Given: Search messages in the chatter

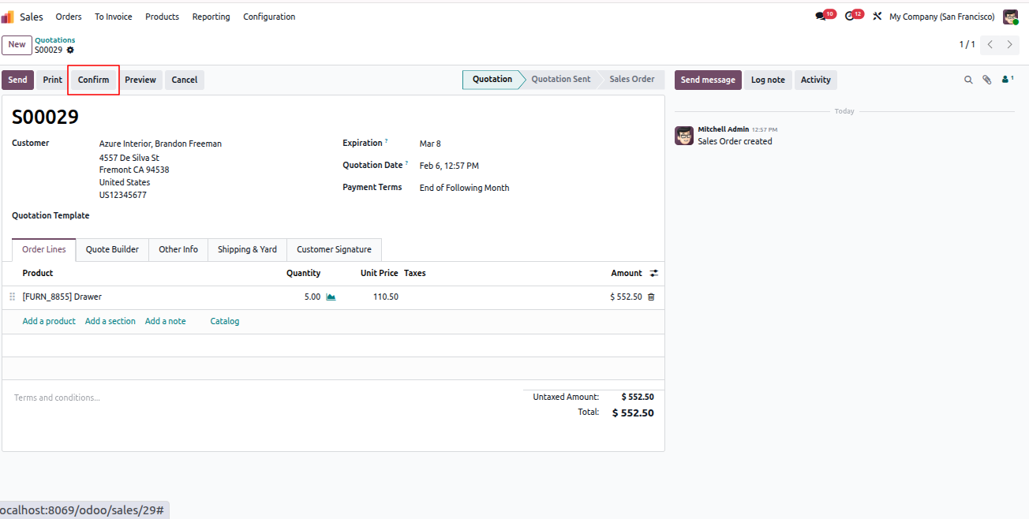Looking at the screenshot, I should pyautogui.click(x=968, y=80).
